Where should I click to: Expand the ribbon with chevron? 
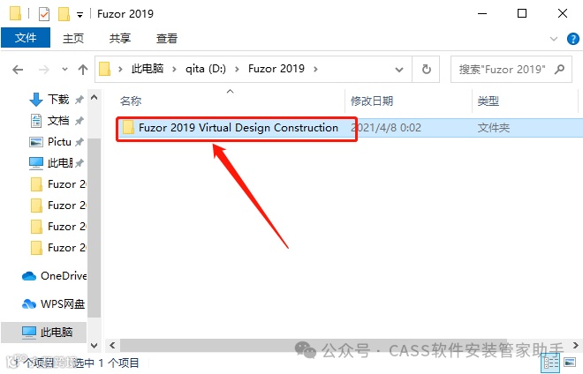pos(554,39)
